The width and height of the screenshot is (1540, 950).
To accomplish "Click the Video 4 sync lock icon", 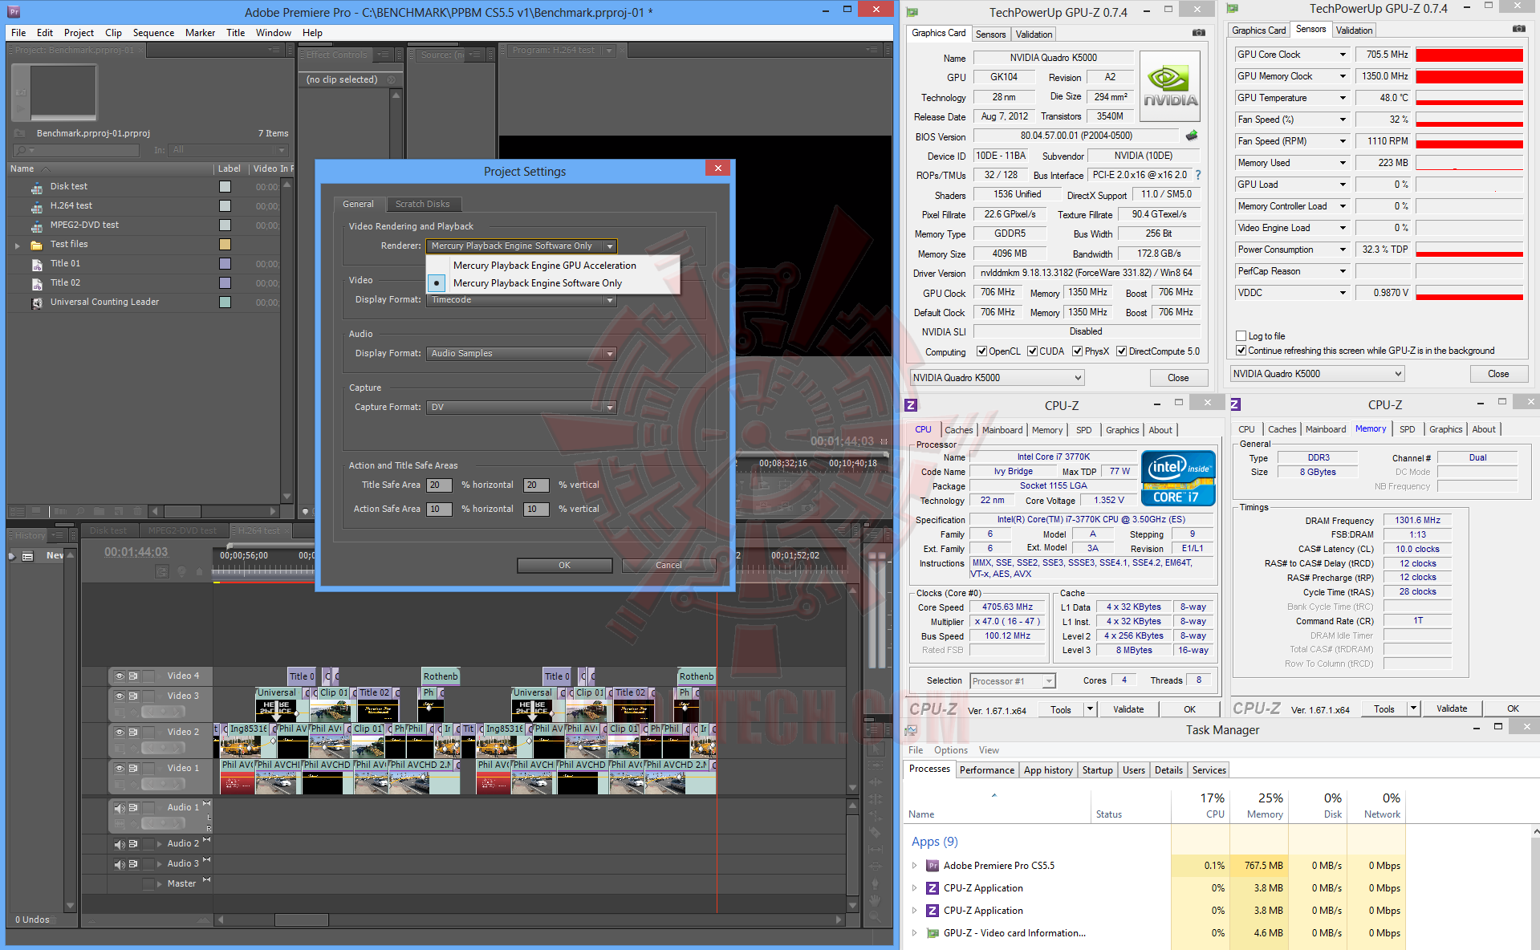I will tap(133, 676).
